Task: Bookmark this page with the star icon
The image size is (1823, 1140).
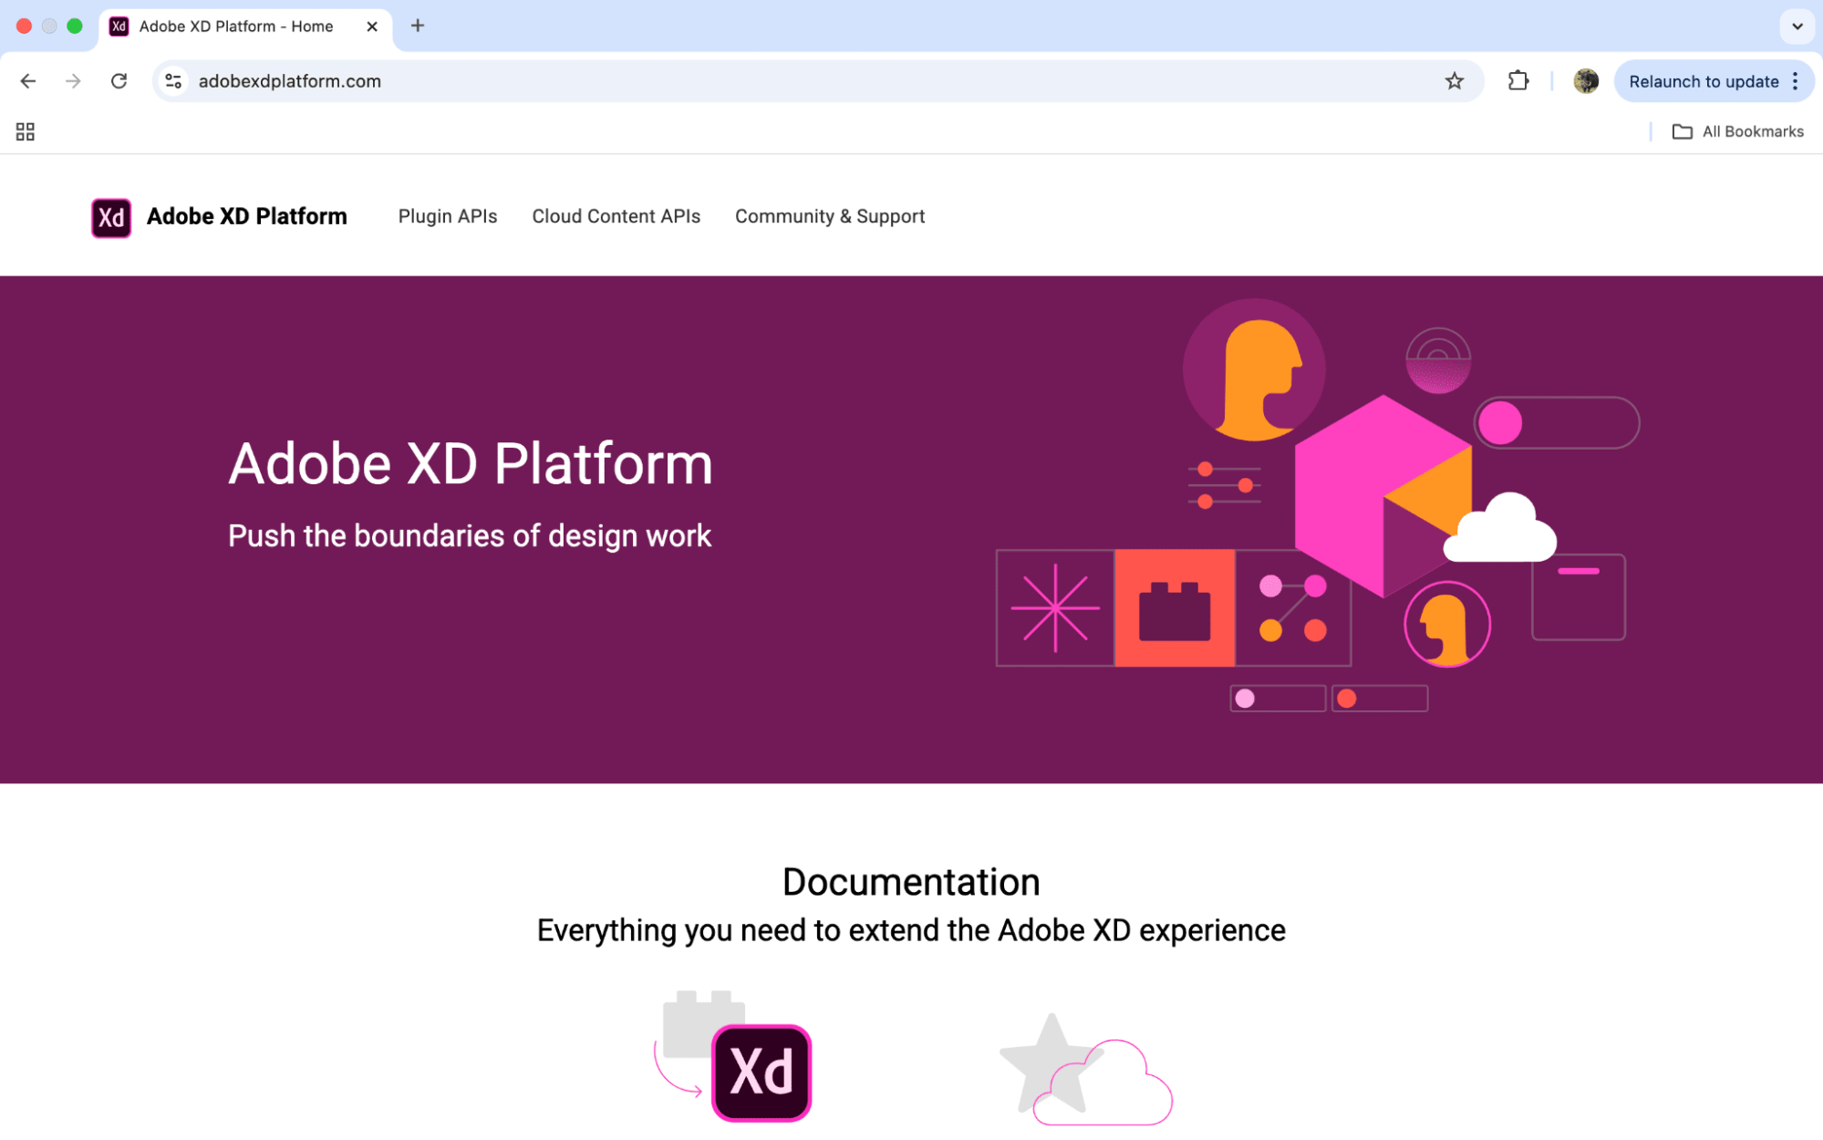Action: pyautogui.click(x=1452, y=81)
